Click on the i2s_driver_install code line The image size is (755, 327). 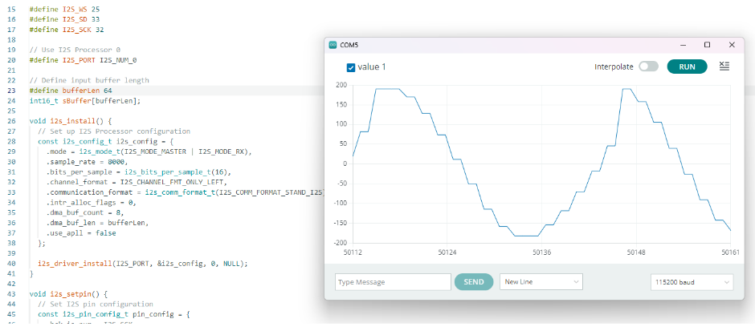143,263
